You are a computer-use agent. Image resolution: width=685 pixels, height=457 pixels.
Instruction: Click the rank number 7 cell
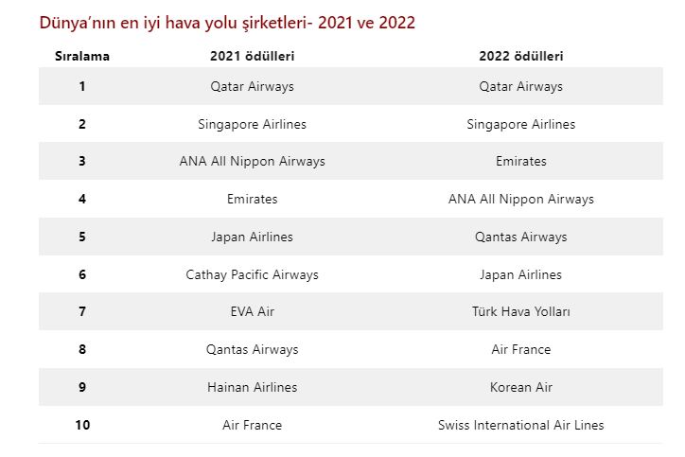tap(82, 311)
